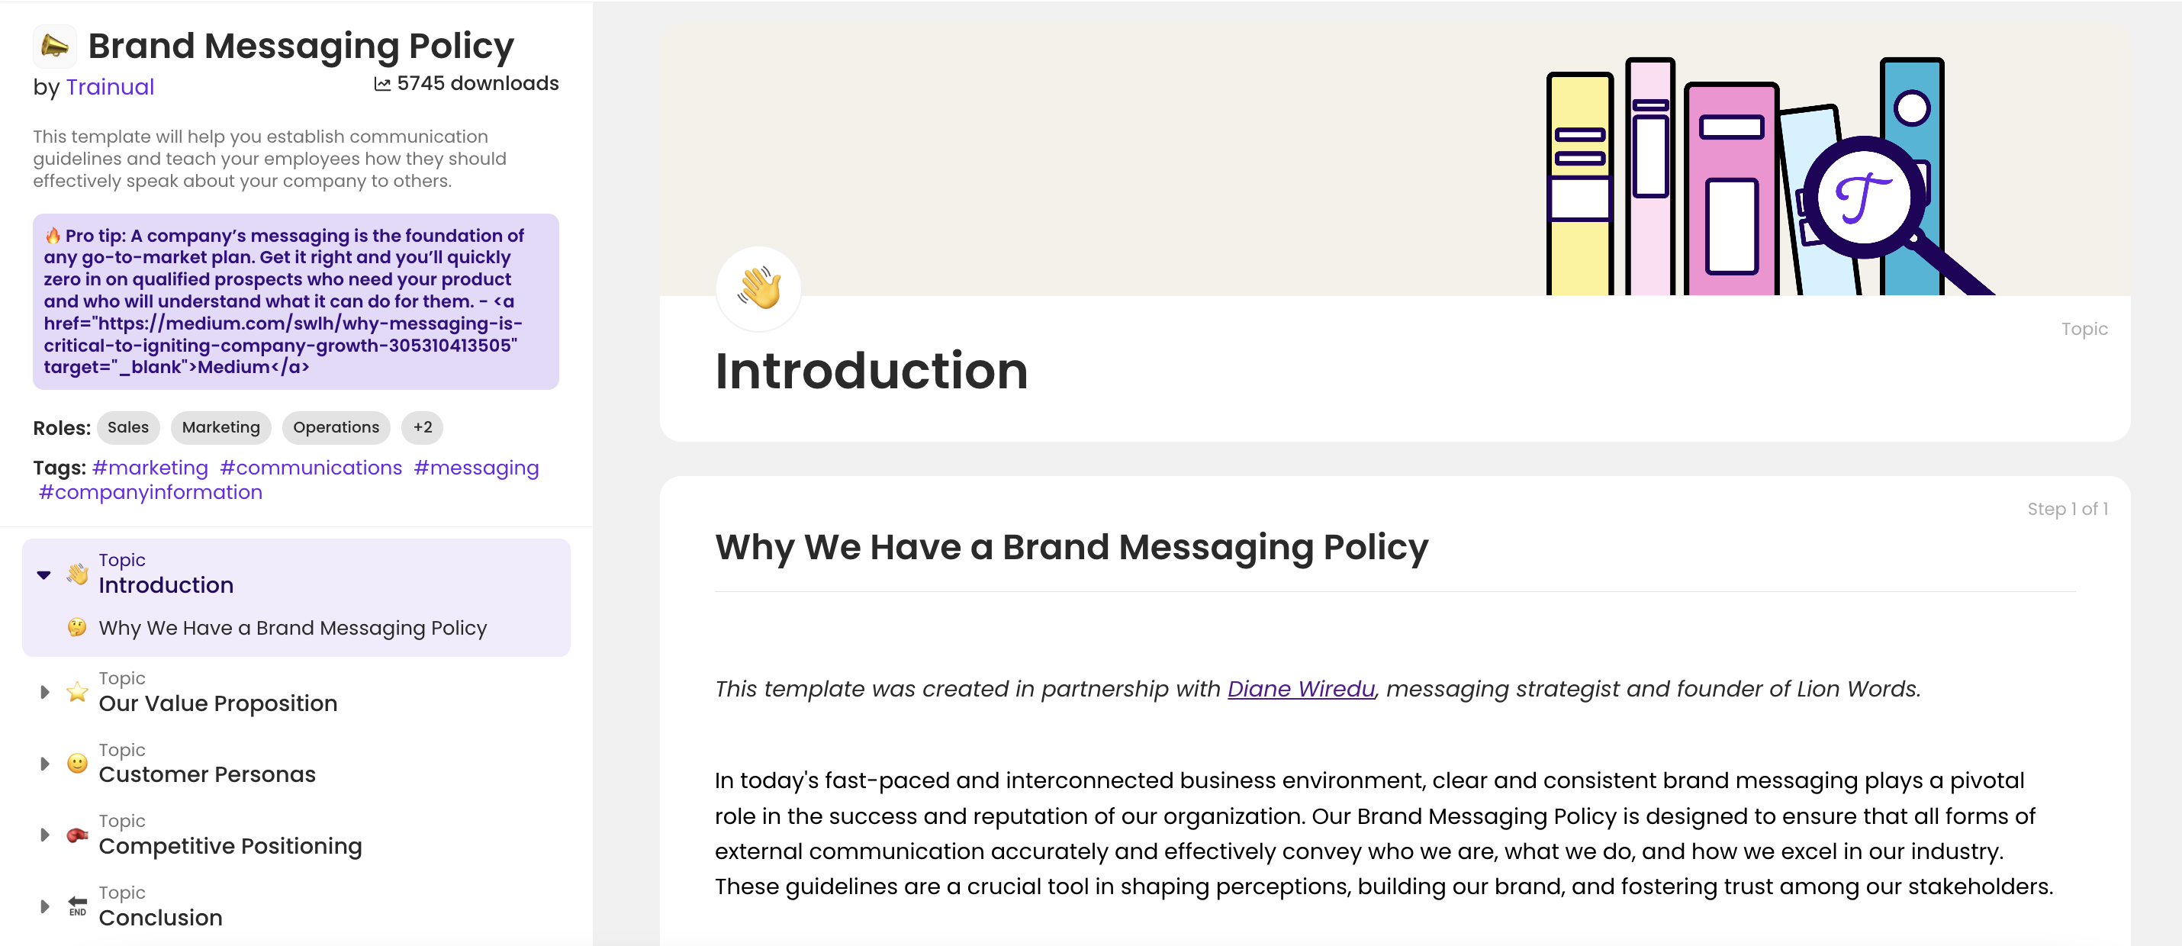Click the thinking face emoji in the Introduction topic
2182x946 pixels.
[x=77, y=629]
